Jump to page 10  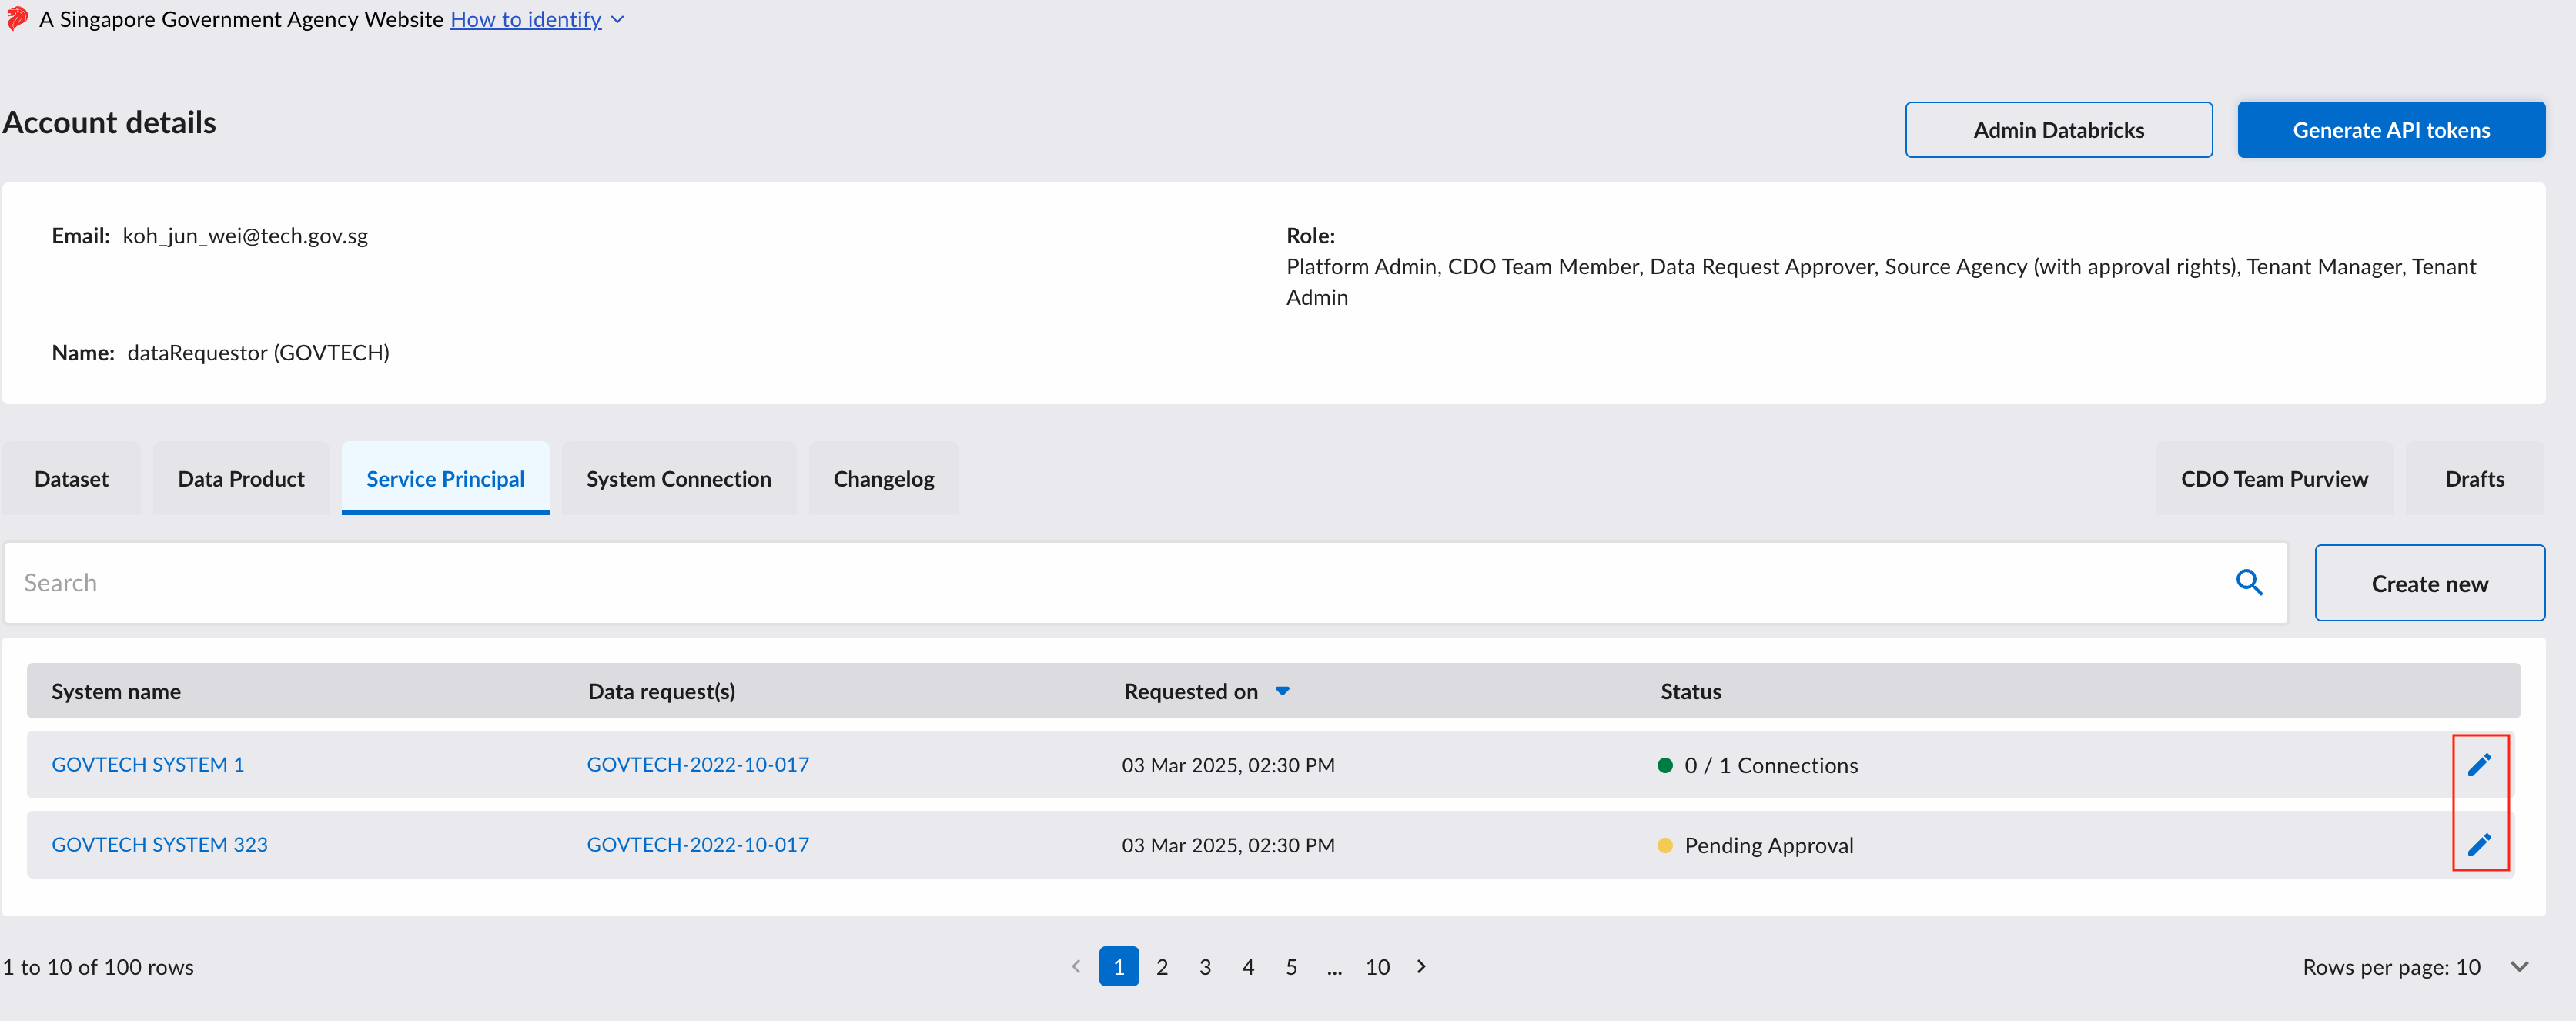[1377, 967]
